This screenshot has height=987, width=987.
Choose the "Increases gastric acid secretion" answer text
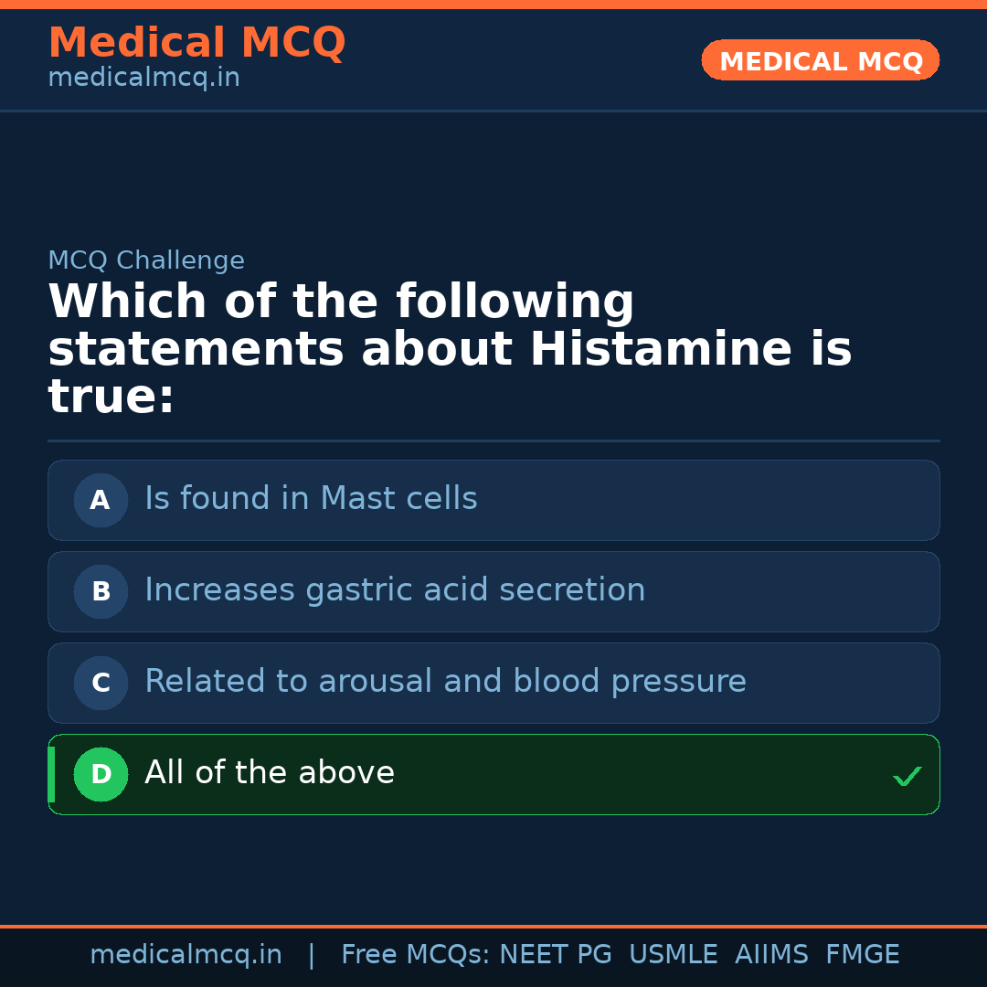pyautogui.click(x=395, y=590)
